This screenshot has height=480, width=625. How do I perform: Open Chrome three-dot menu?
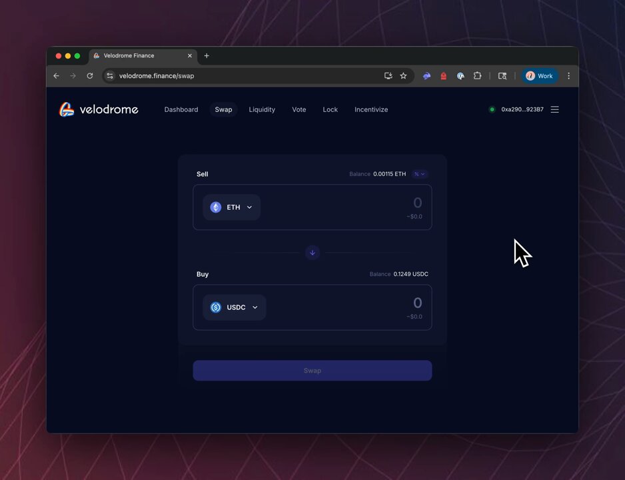pos(569,76)
